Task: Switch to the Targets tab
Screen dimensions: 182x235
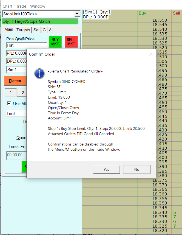Action: coord(23,30)
